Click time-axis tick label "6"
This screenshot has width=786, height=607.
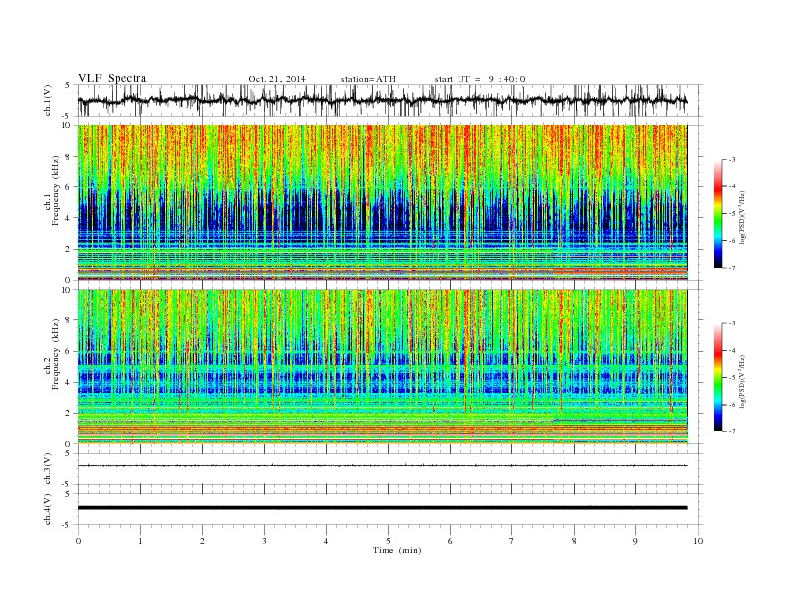(450, 541)
